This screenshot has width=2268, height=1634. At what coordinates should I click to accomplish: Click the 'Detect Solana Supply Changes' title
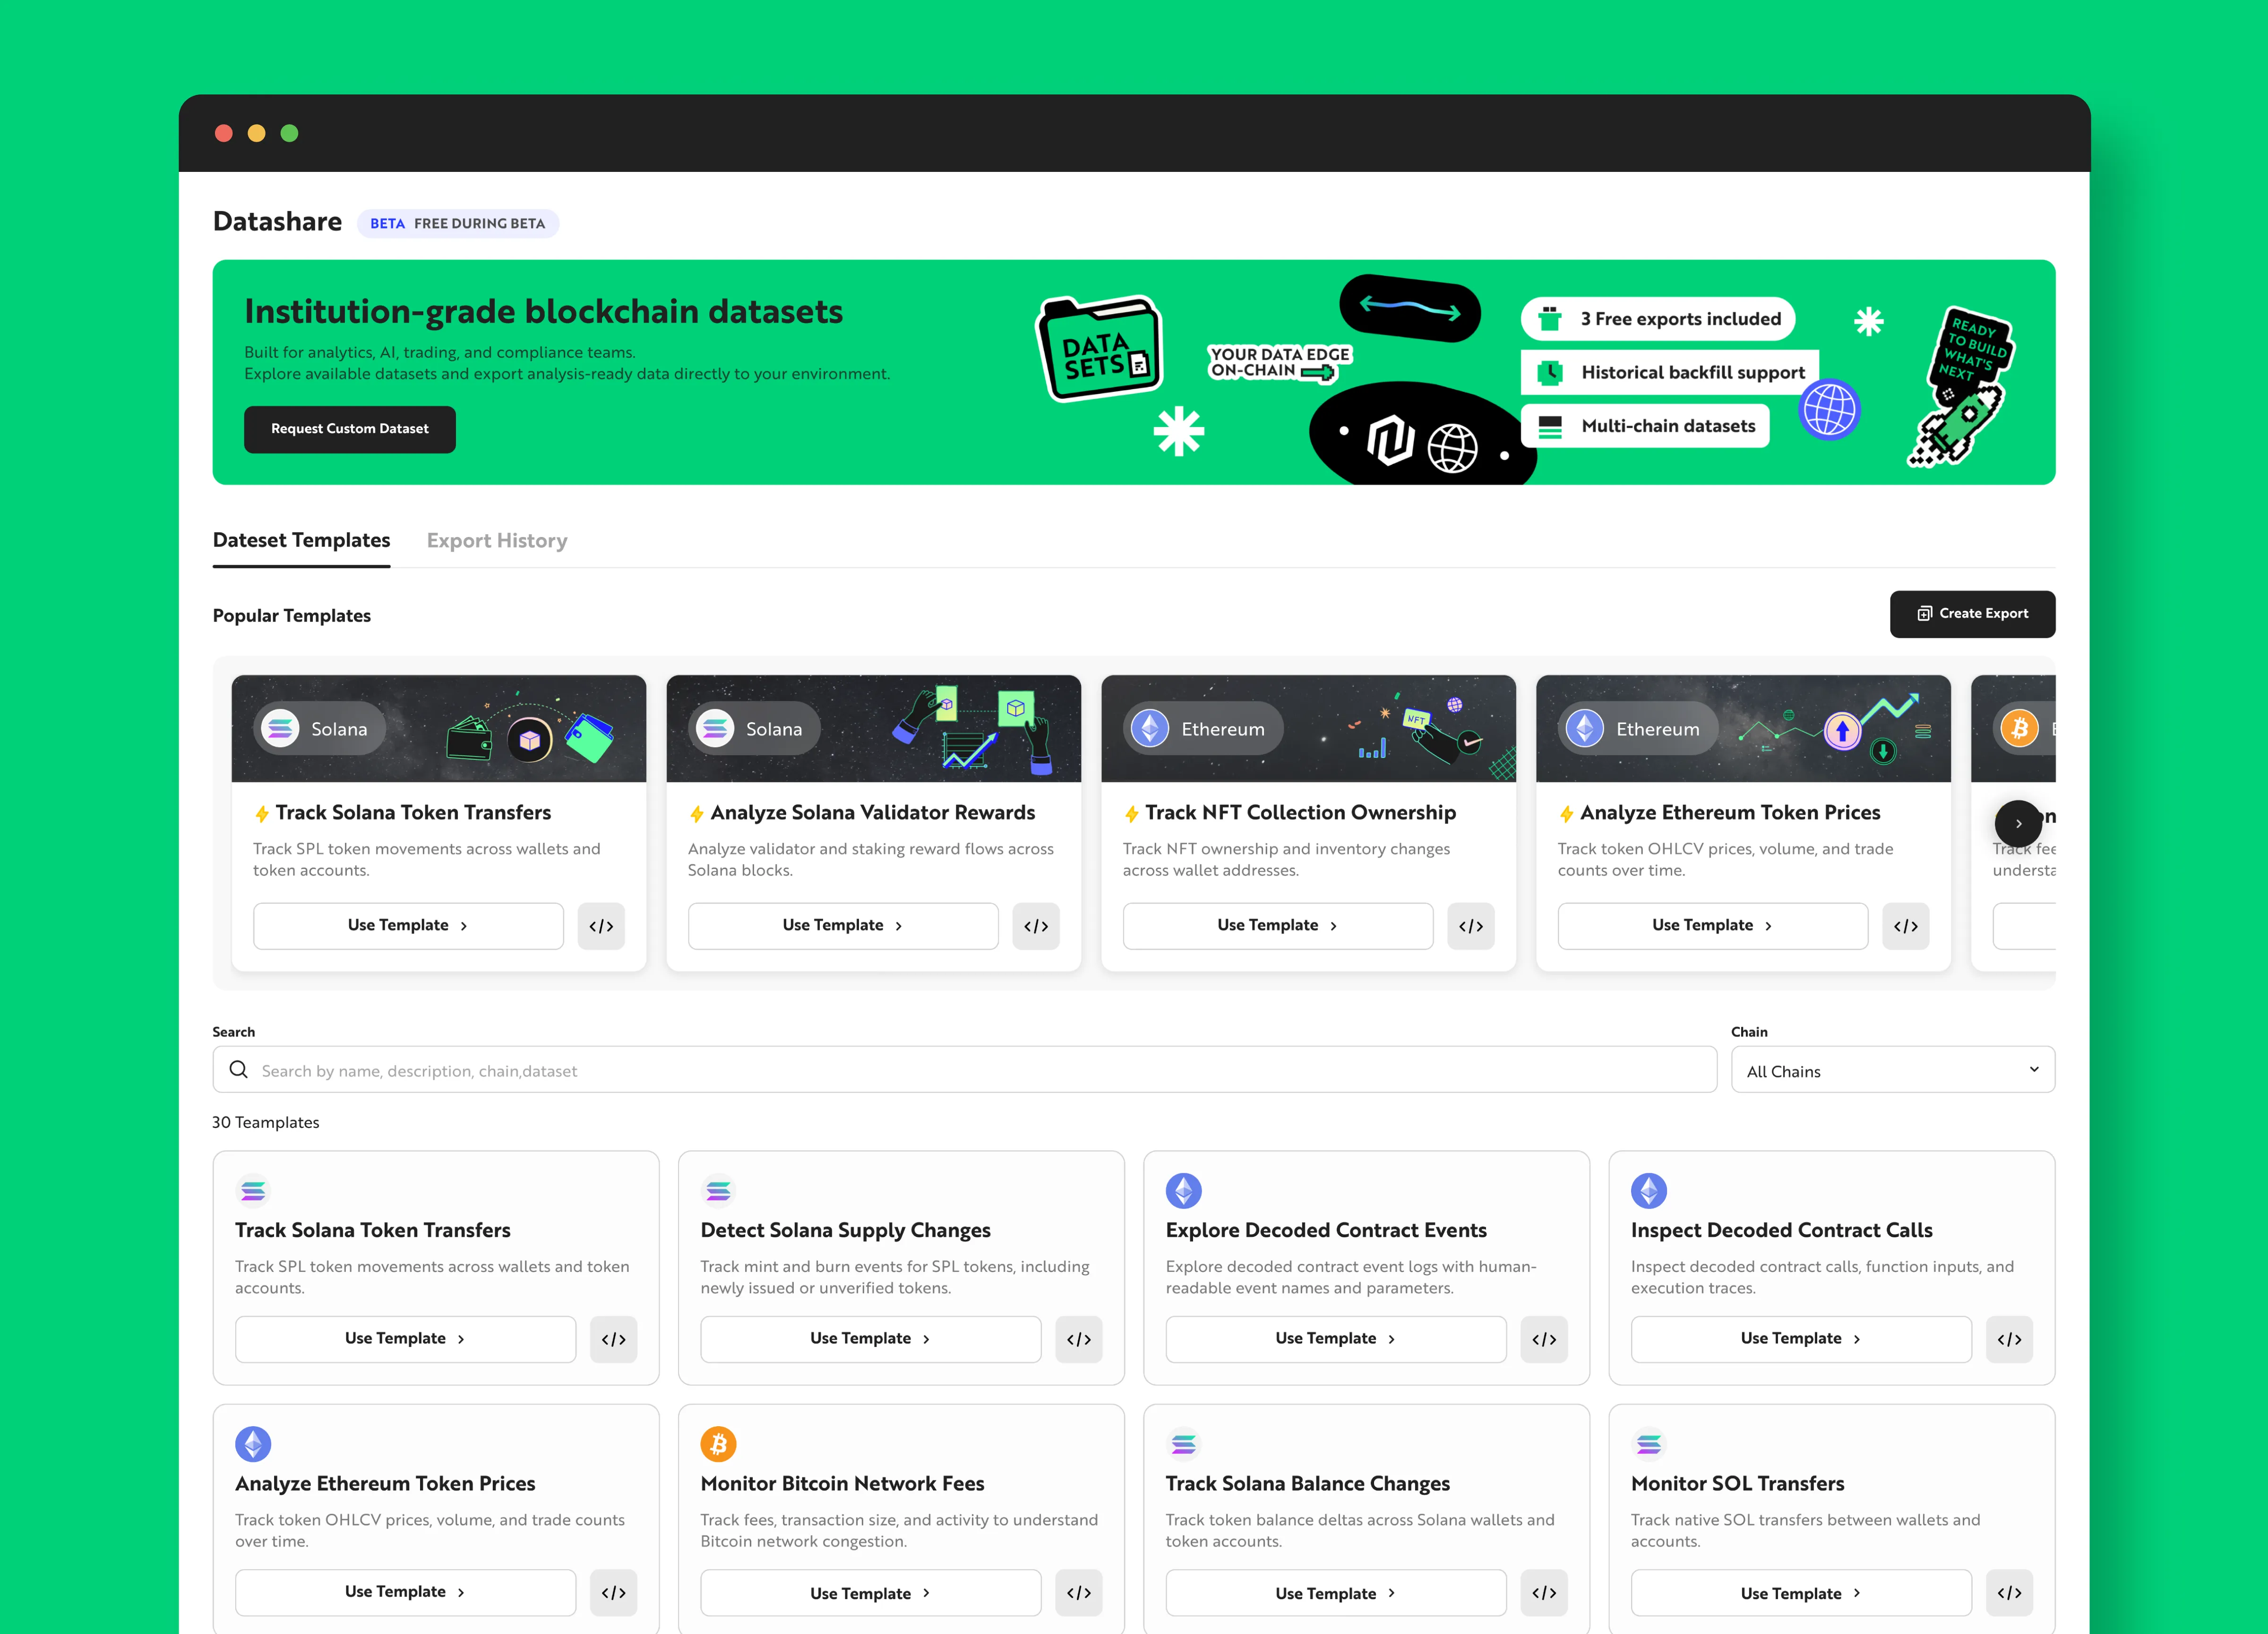pos(846,1230)
